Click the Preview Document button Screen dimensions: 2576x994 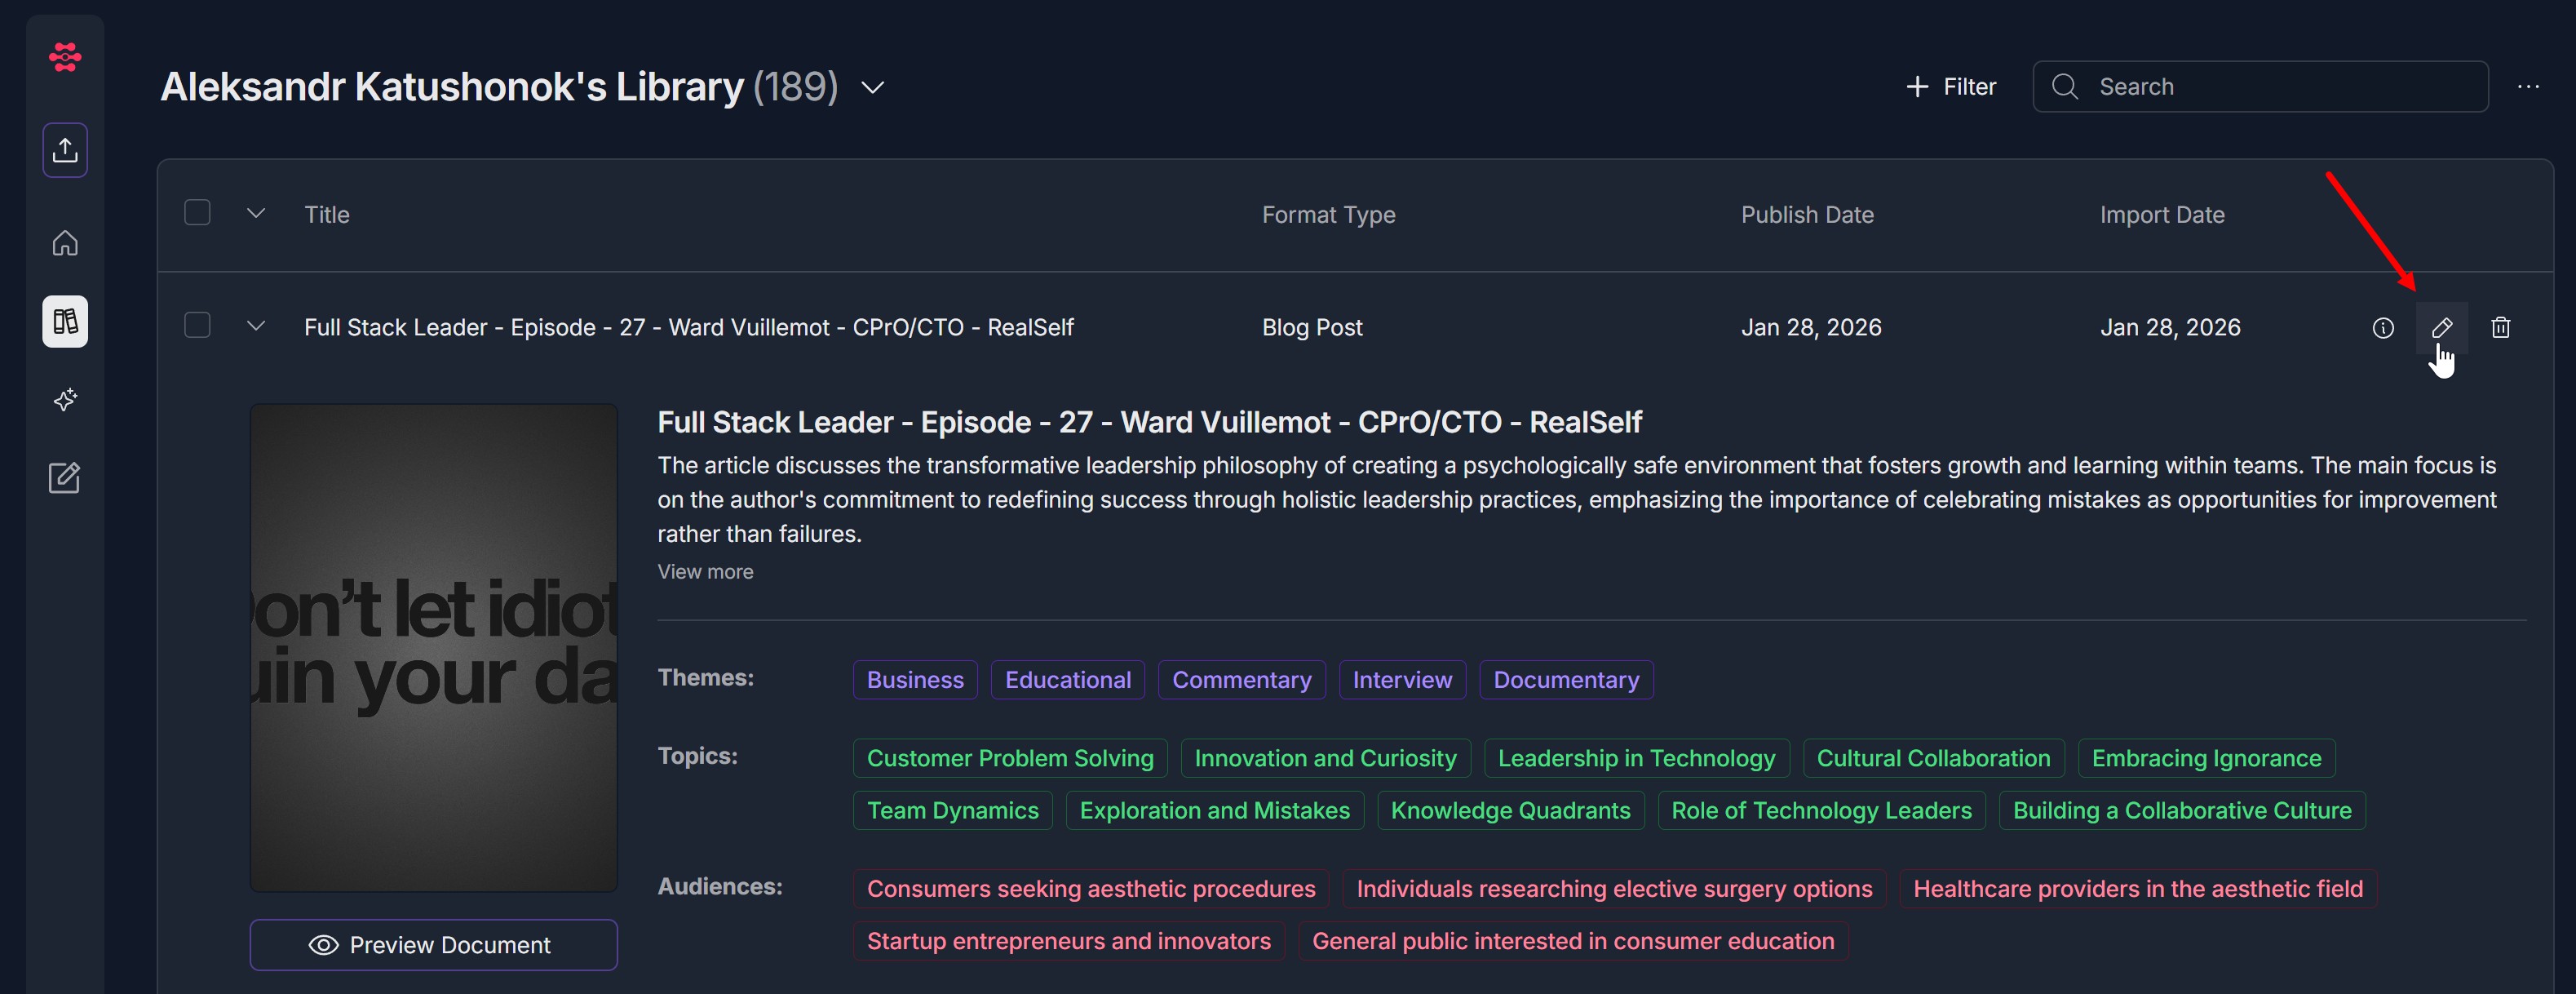[x=433, y=944]
